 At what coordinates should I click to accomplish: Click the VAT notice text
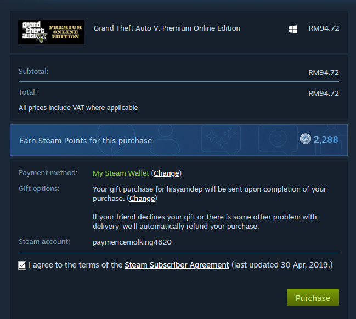click(78, 108)
